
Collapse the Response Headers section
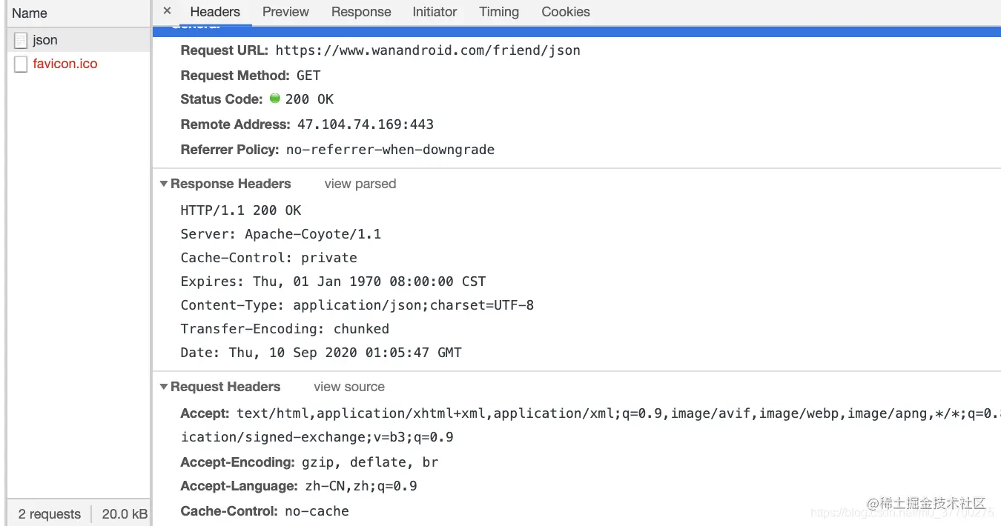pos(164,184)
